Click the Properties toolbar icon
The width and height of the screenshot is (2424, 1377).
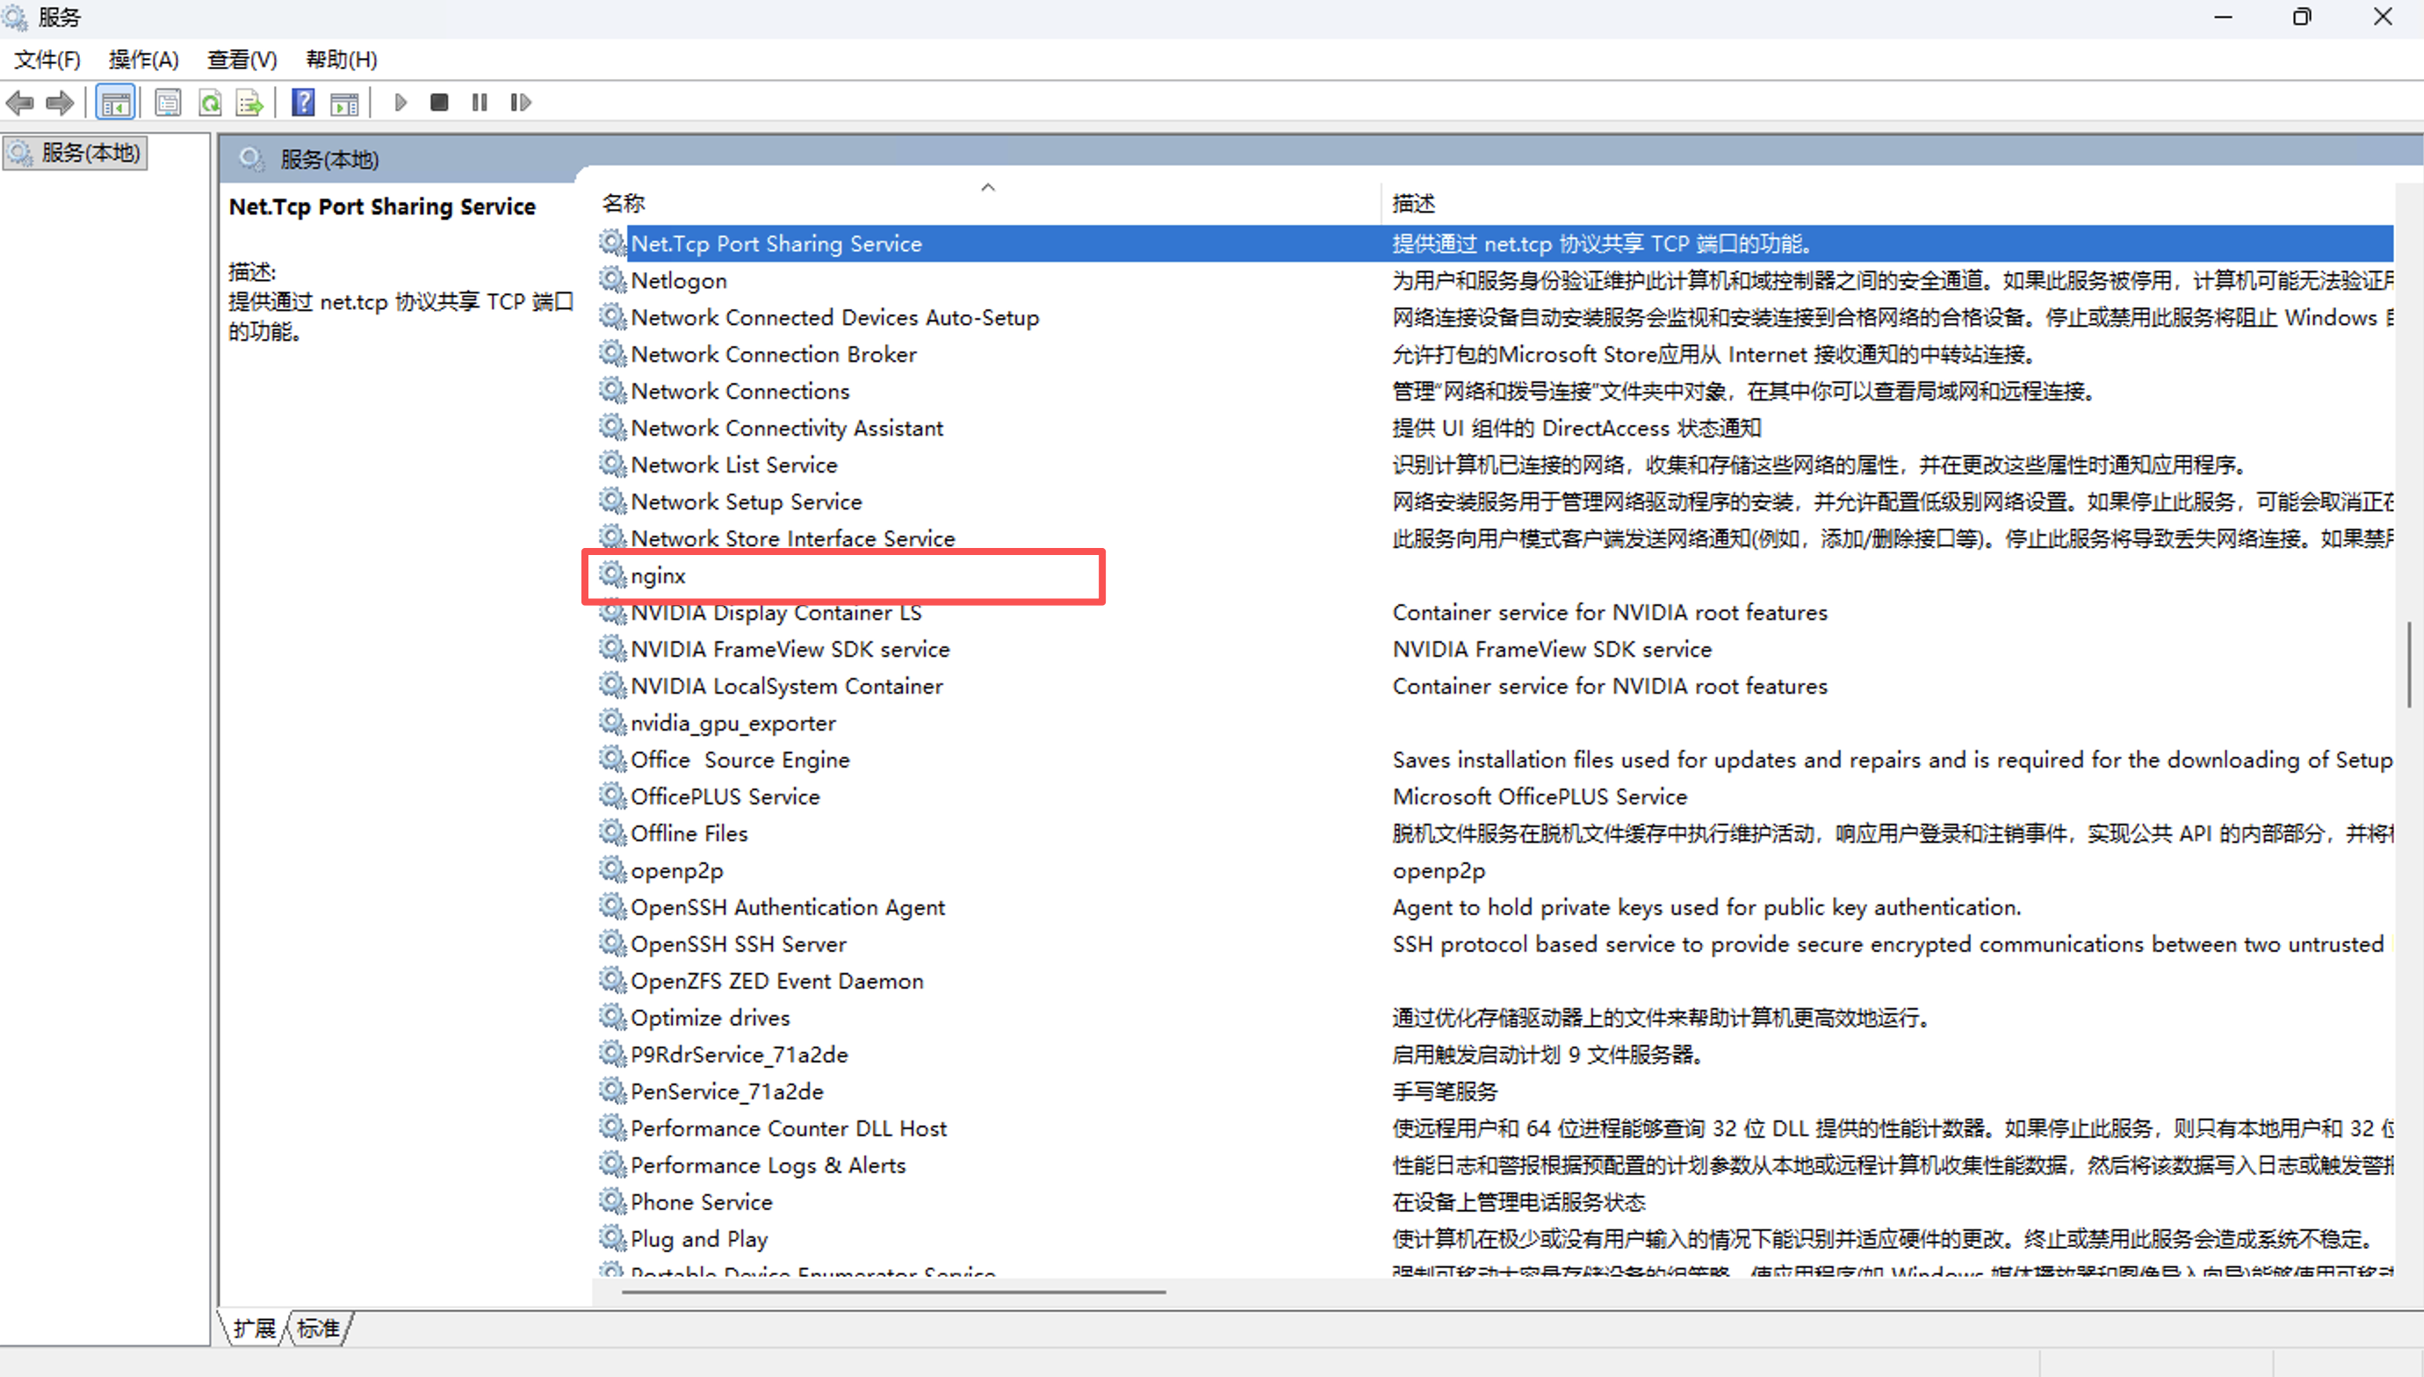click(169, 102)
